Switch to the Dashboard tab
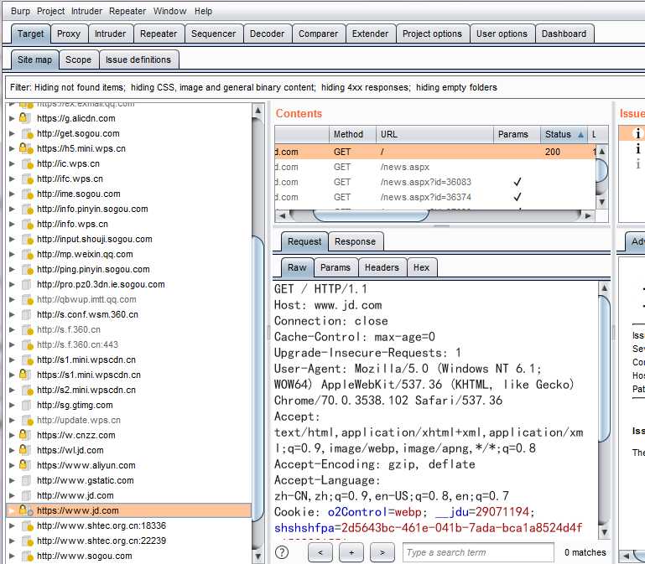645x564 pixels. click(x=564, y=34)
